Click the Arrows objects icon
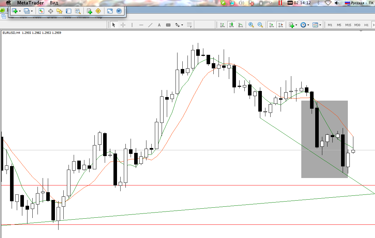This screenshot has height=238, width=375. click(x=177, y=25)
